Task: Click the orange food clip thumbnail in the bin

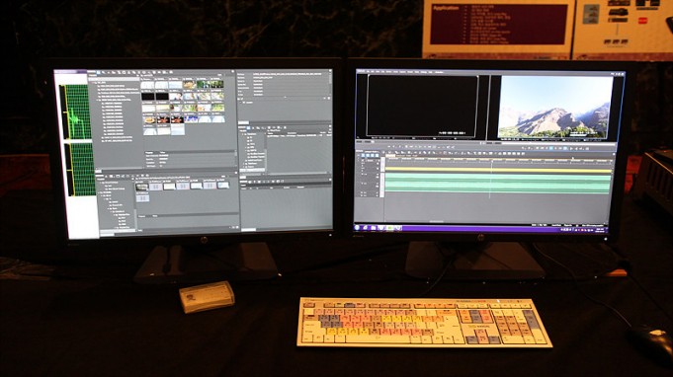Action: pyautogui.click(x=150, y=120)
